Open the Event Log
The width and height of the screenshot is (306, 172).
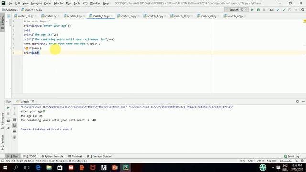[292, 156]
